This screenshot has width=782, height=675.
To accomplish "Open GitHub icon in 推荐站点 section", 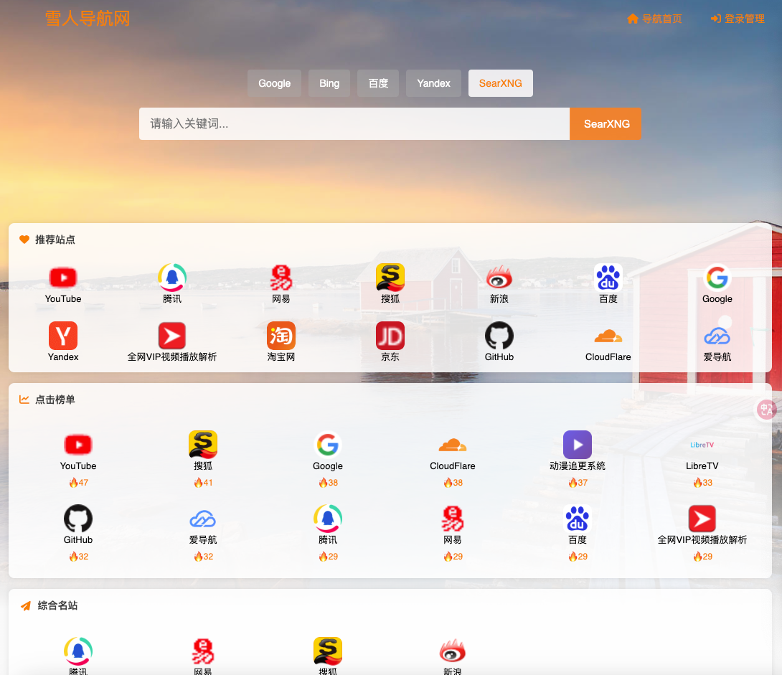I will pos(499,336).
